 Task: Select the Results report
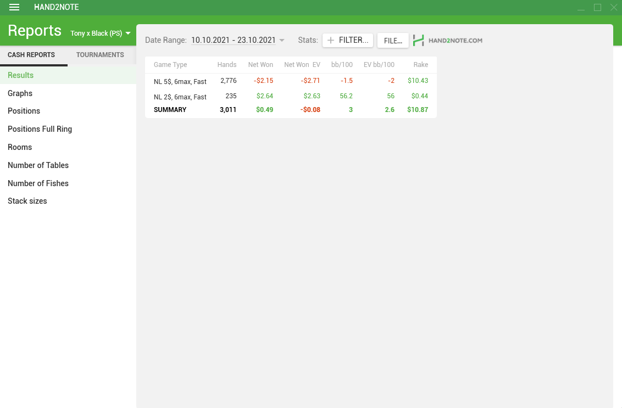[68, 75]
